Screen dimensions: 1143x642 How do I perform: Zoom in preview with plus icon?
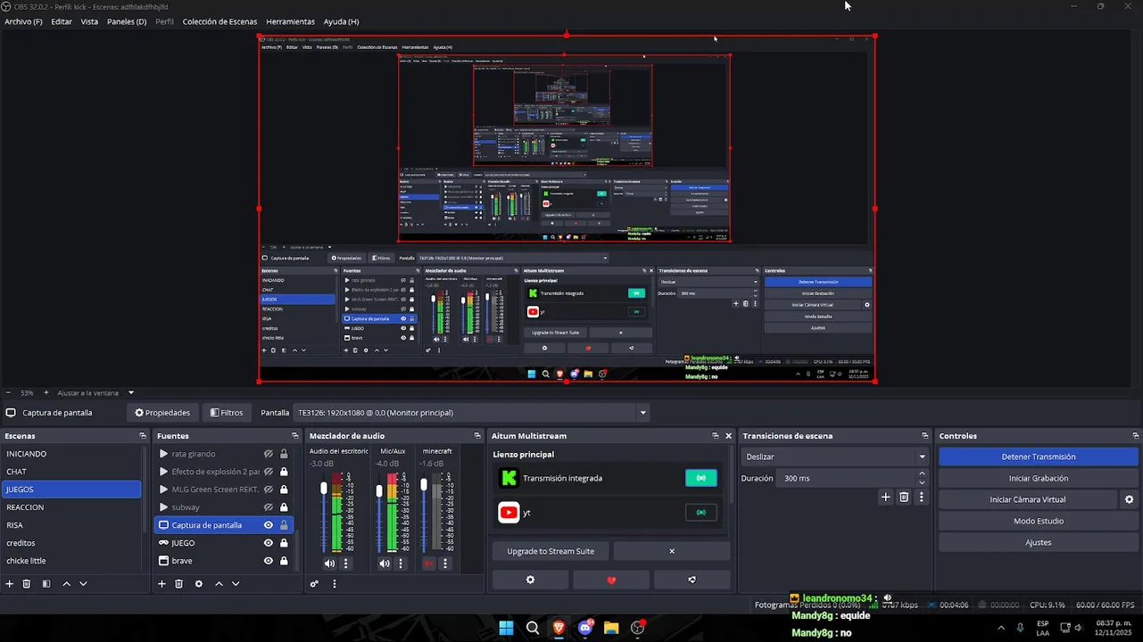pos(46,392)
